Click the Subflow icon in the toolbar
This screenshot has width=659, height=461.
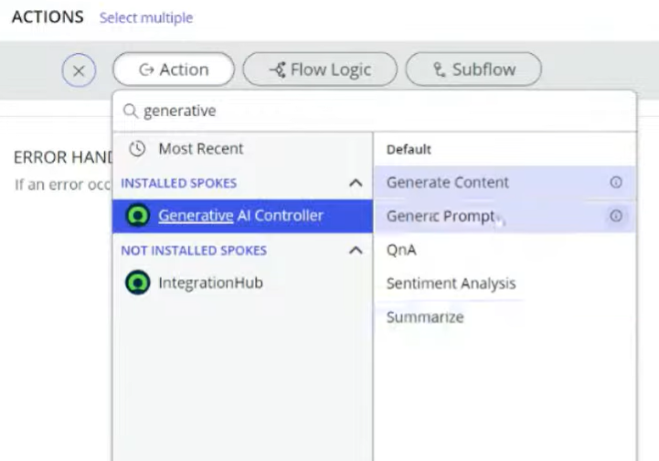pyautogui.click(x=440, y=70)
